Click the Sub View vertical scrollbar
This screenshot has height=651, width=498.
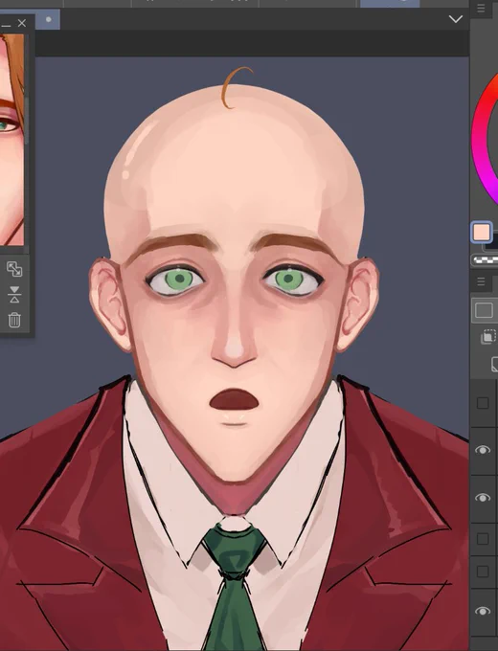27,121
